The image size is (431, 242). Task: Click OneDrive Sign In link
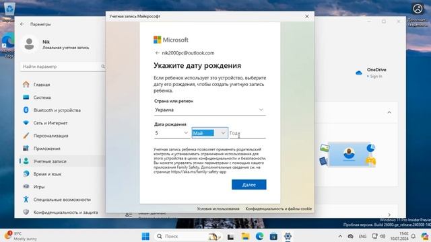point(376,76)
